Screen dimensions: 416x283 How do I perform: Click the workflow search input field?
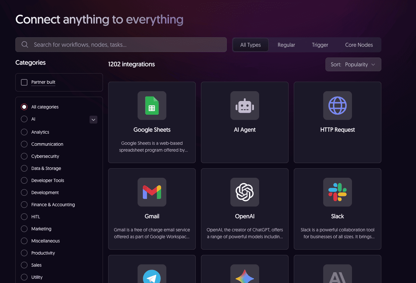point(121,44)
